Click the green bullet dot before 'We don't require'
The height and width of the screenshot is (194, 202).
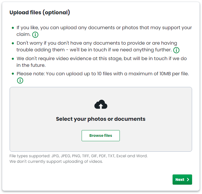(13, 59)
